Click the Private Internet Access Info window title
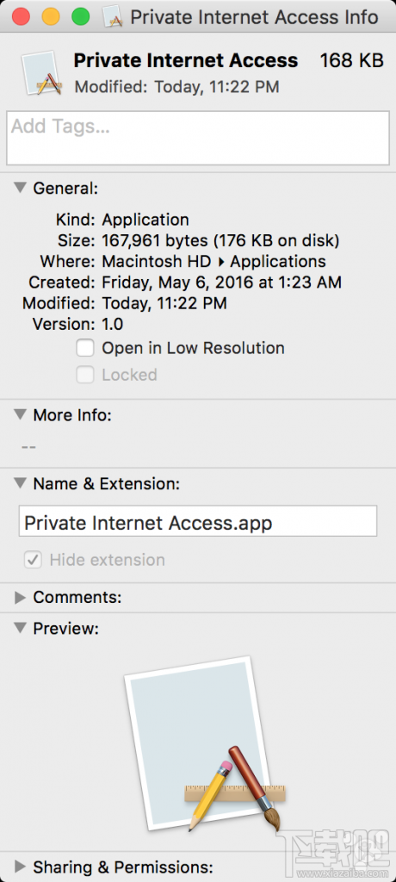The image size is (396, 882). 254,17
